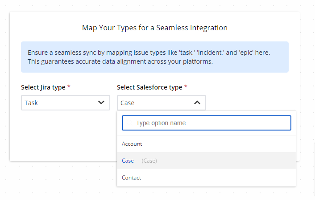Choose the Contact option
This screenshot has height=200, width=315.
coord(206,178)
